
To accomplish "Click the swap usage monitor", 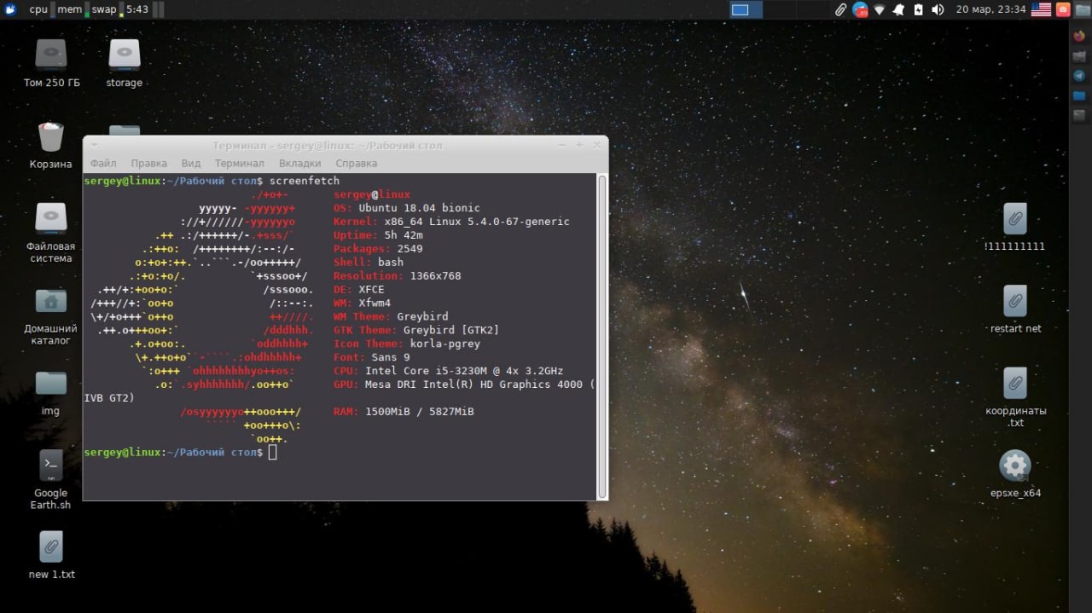I will point(106,9).
